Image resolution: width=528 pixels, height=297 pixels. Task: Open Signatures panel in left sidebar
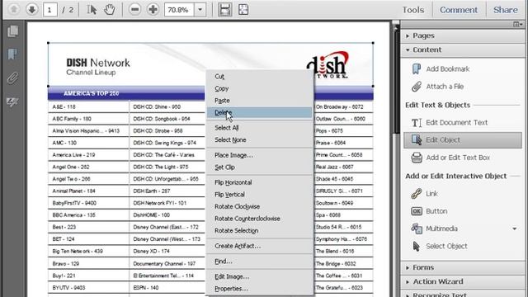[x=13, y=102]
